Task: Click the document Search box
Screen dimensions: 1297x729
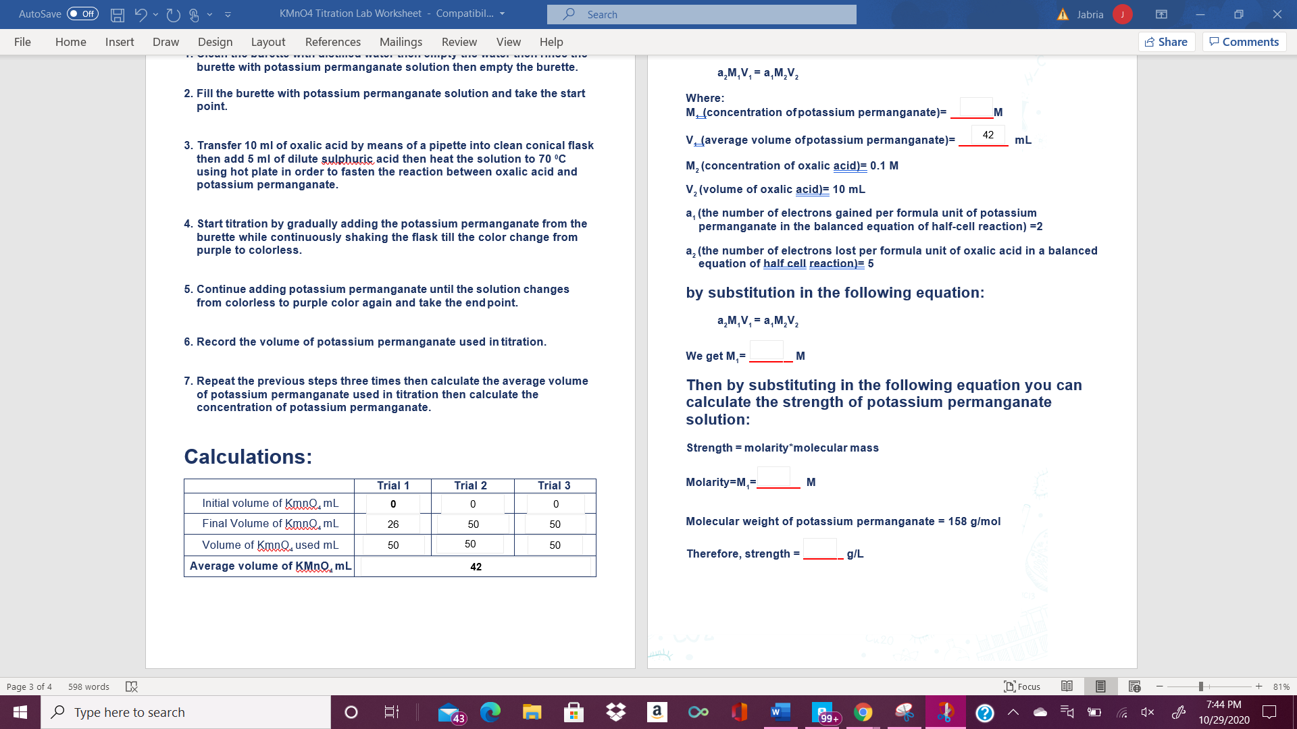Action: click(703, 14)
